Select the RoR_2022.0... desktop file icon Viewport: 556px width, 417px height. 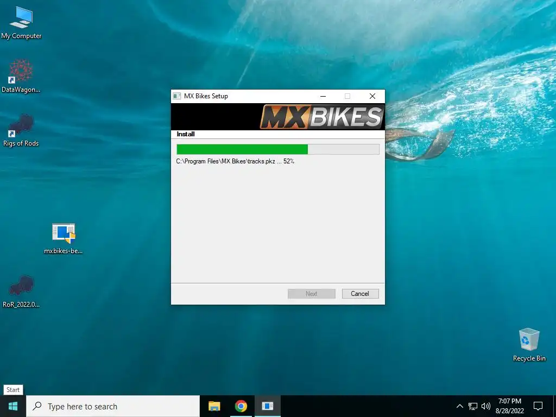pyautogui.click(x=21, y=291)
